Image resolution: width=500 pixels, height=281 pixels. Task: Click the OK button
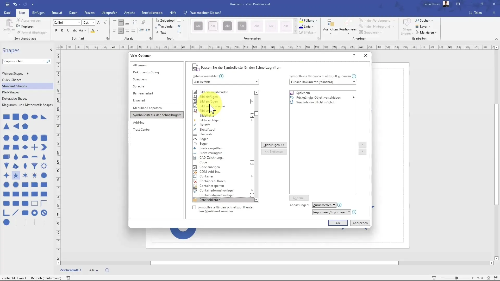tap(338, 223)
